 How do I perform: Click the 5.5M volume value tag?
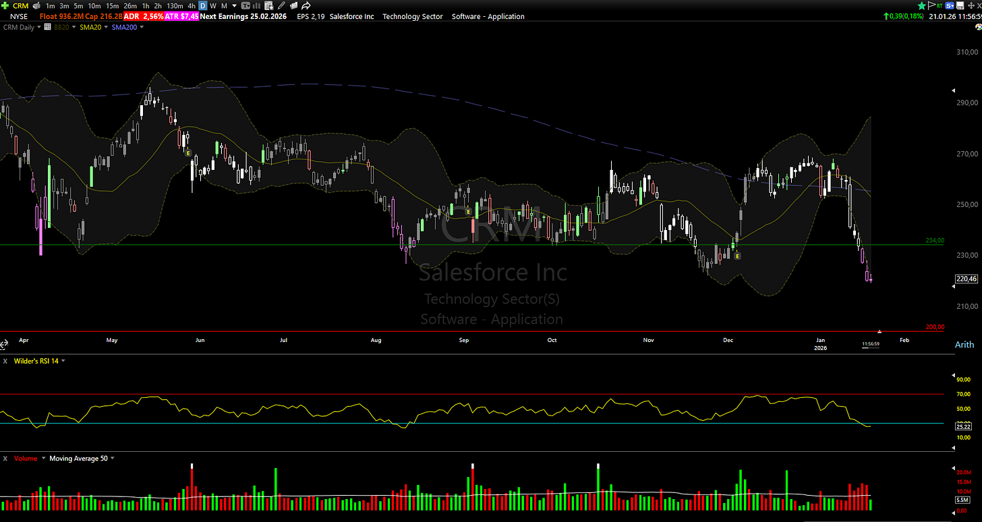pos(963,499)
